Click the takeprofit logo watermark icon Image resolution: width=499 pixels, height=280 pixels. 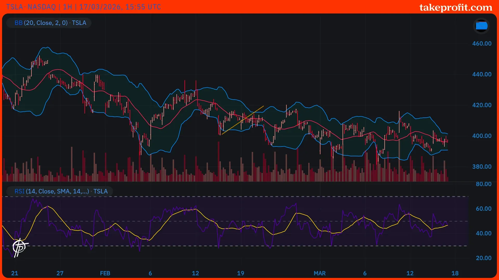(x=20, y=247)
